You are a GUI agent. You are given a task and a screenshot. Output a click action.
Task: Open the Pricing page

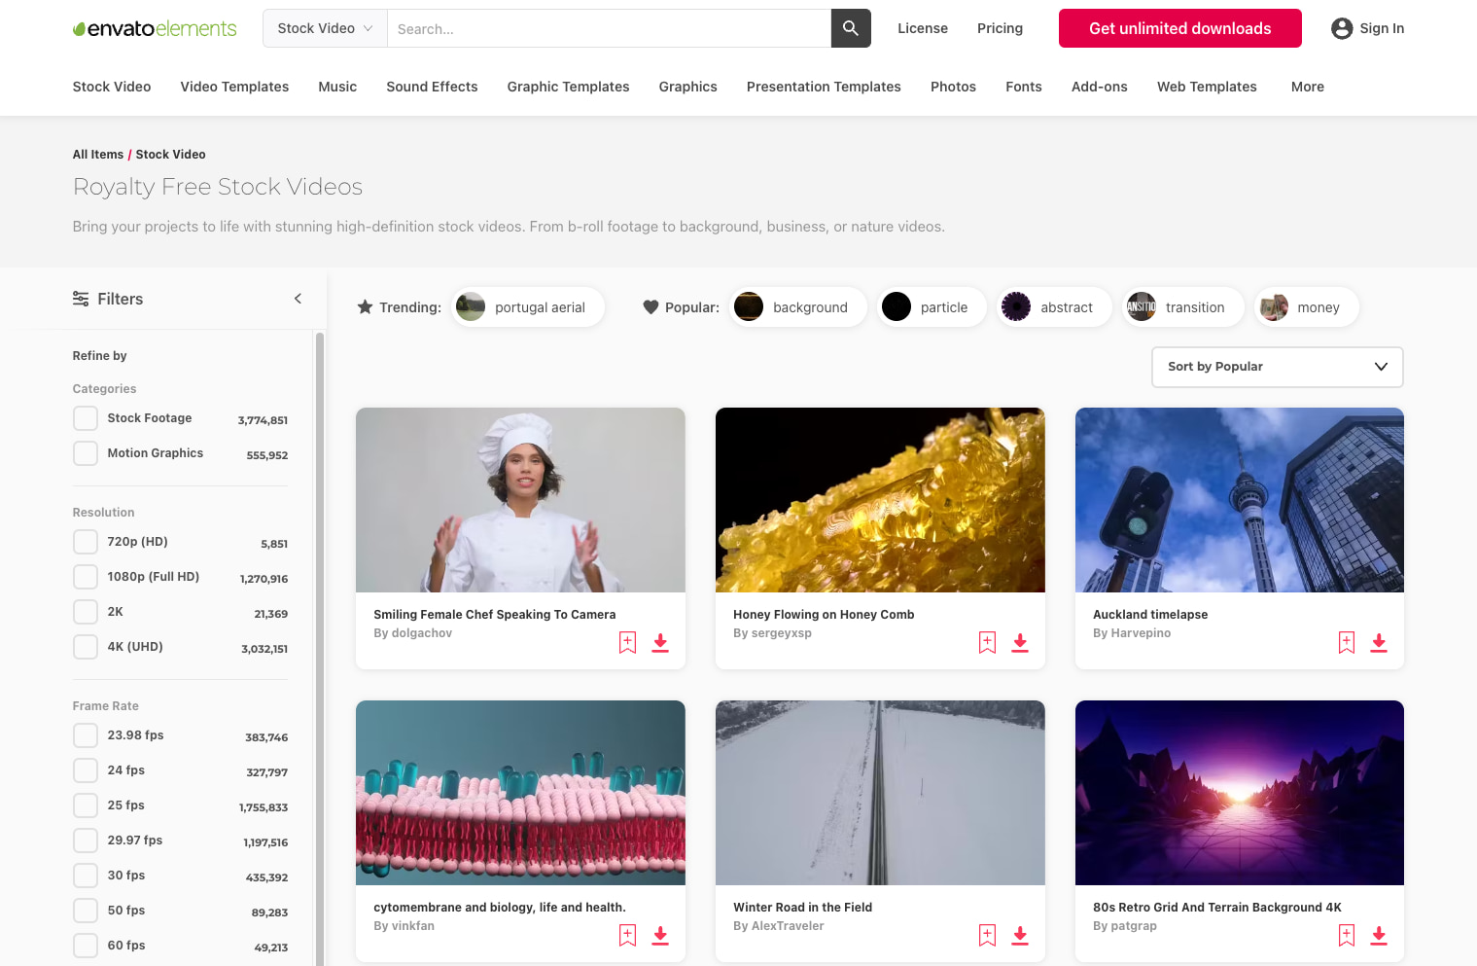[x=1000, y=28]
